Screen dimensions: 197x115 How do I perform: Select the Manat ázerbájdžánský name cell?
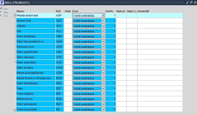click(x=36, y=73)
